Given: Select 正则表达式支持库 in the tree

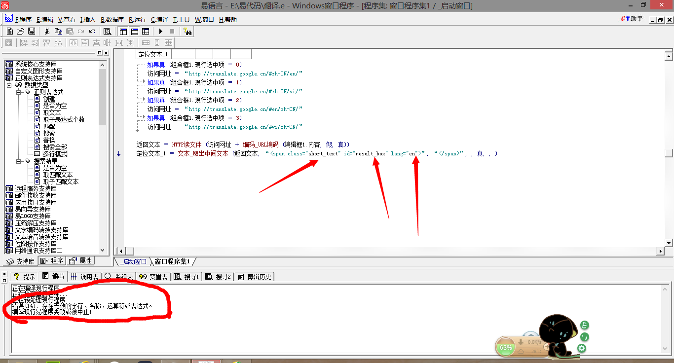Looking at the screenshot, I should (x=38, y=78).
